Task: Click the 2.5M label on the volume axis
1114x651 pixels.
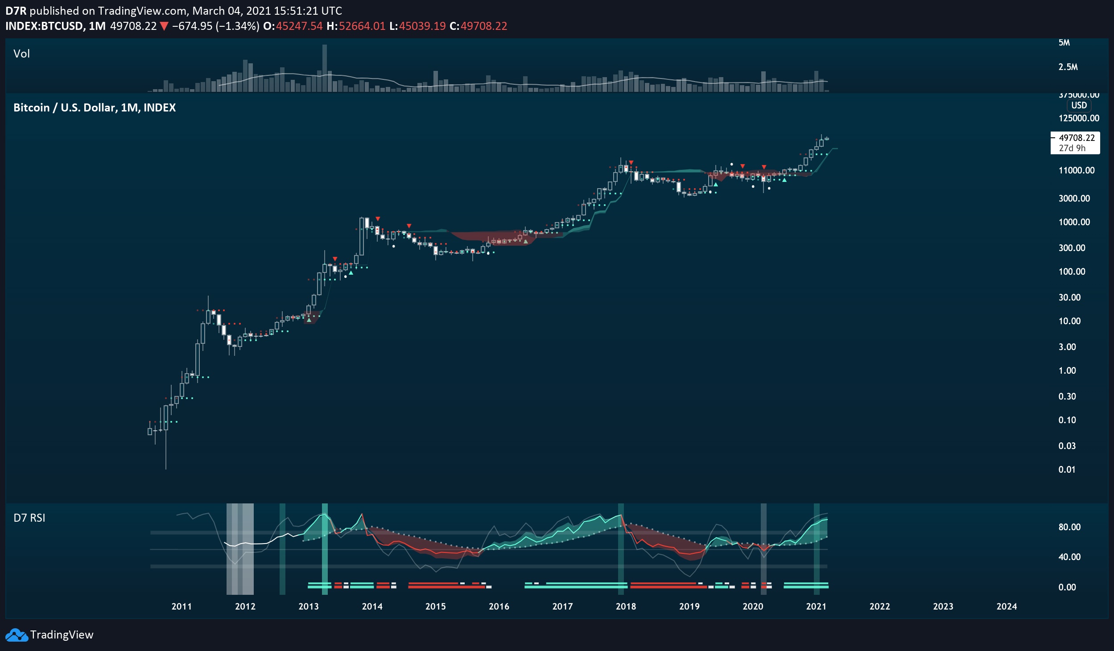Action: pos(1069,67)
